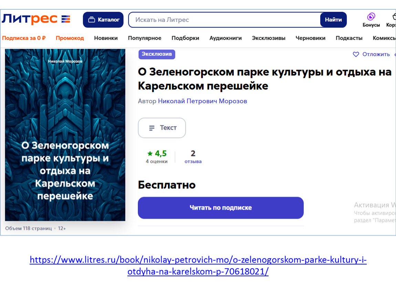The image size is (396, 298).
Task: Click the 4 оценки label
Action: click(157, 161)
